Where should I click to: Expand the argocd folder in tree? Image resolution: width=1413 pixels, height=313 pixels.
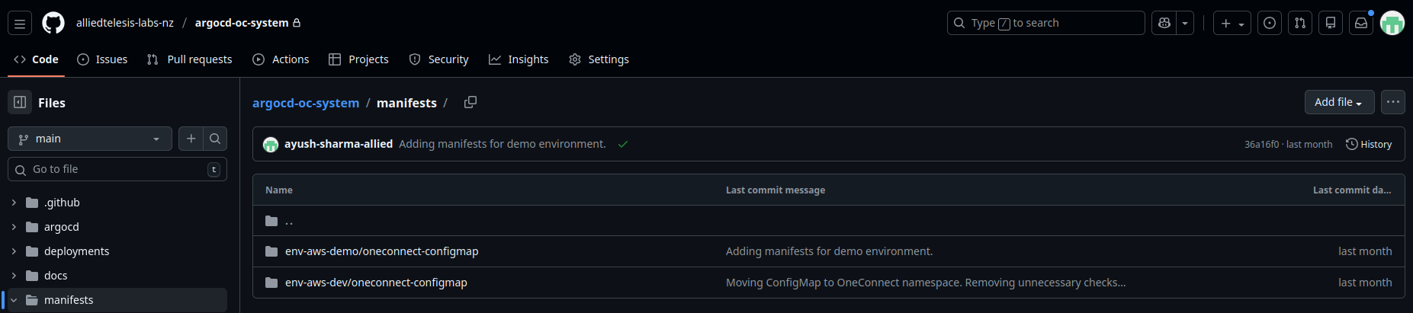pos(14,227)
